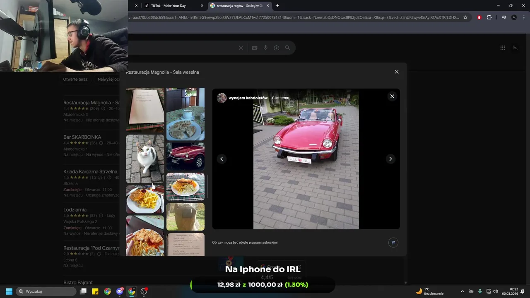
Task: Click the Wyszukaj taskbar search box
Action: click(46, 291)
